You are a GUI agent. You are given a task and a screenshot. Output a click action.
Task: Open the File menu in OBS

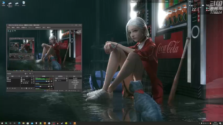[9, 27]
